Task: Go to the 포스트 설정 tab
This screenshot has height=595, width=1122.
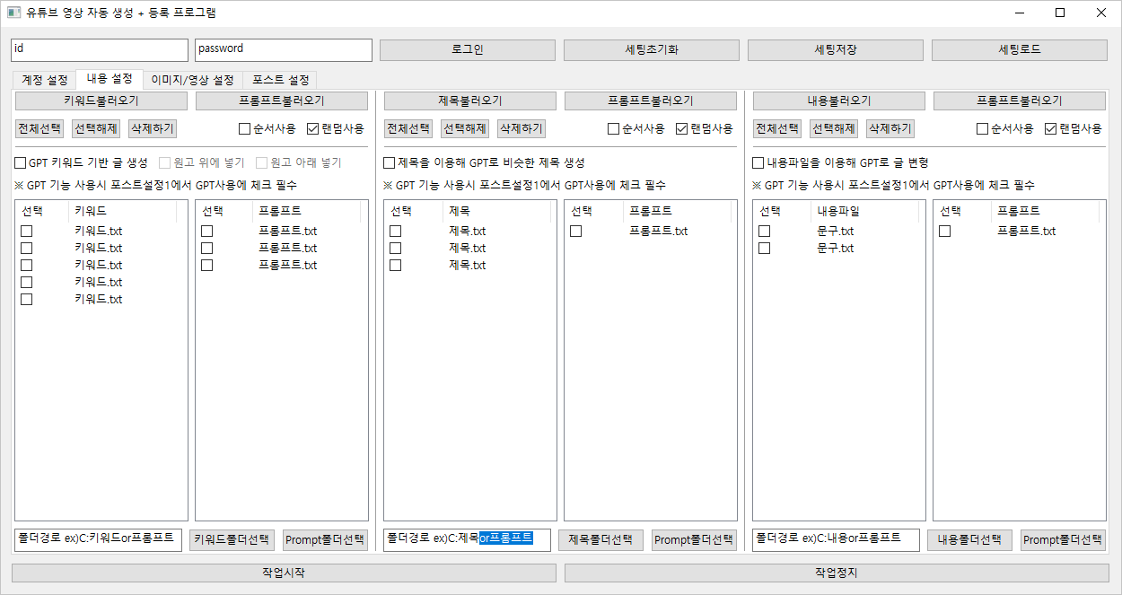Action: [280, 80]
